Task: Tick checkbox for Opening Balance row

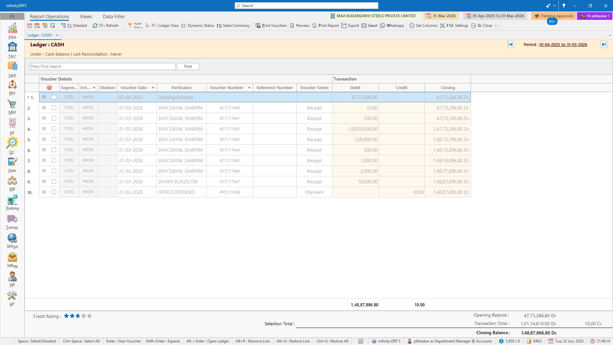Action: (54, 97)
